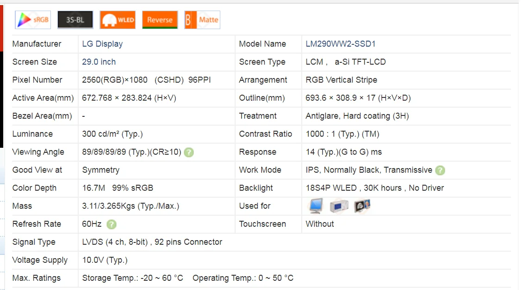Select the pixel number value 2560(RGB)×1080

115,80
